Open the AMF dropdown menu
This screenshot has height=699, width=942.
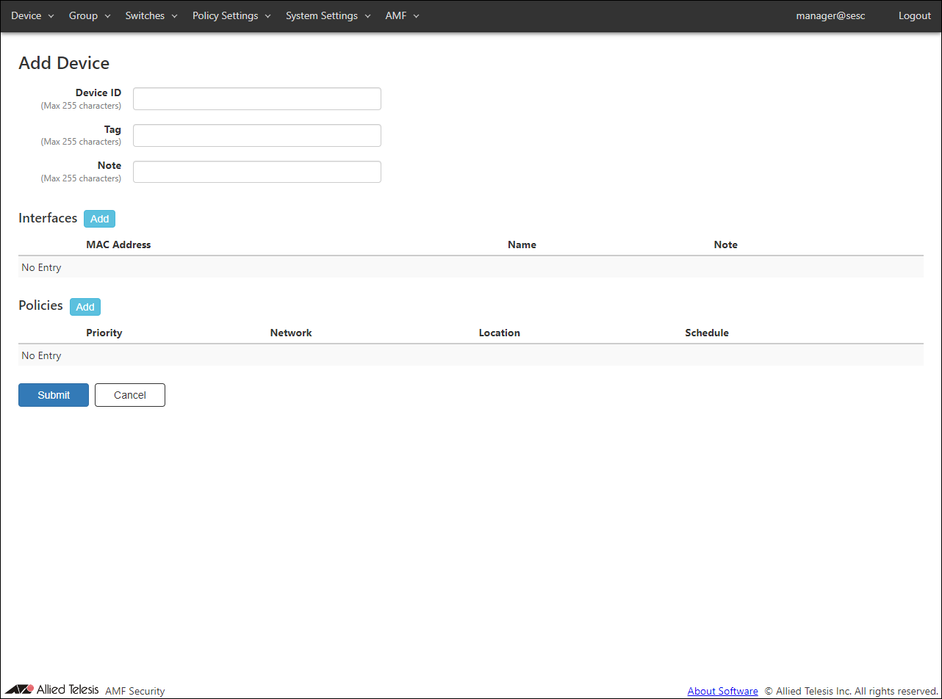coord(402,16)
